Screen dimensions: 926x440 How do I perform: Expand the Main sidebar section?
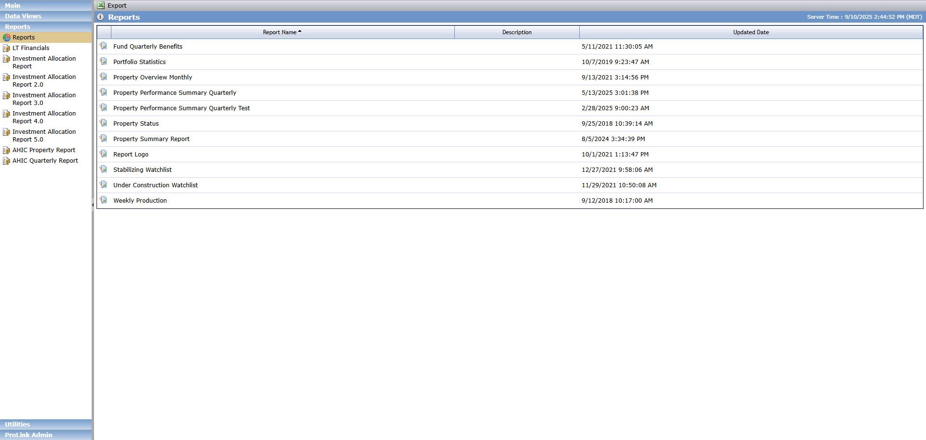point(46,5)
